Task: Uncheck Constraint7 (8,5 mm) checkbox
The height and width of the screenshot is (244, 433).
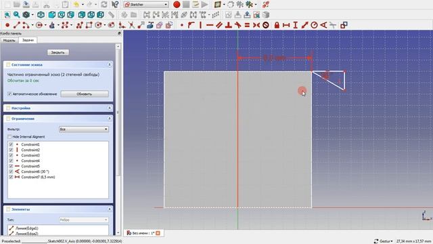Action: (x=11, y=177)
